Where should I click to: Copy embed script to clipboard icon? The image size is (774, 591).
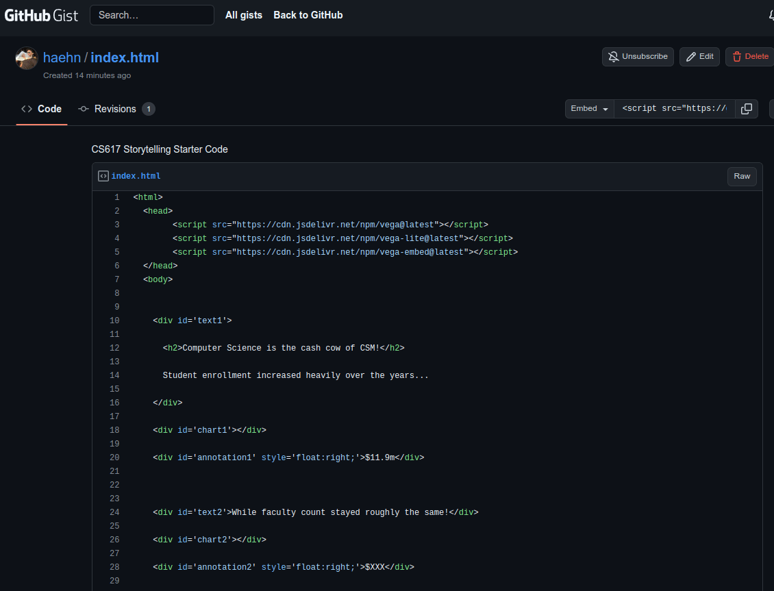coord(747,108)
